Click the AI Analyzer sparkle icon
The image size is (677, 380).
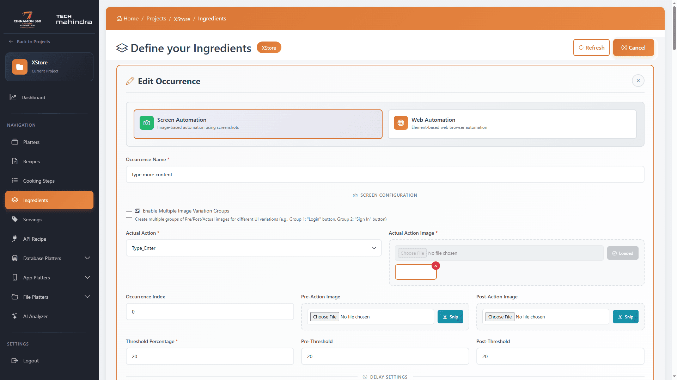click(15, 316)
